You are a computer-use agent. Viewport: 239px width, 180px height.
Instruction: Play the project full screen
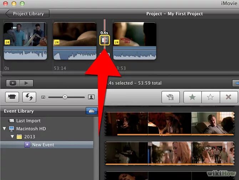click(x=13, y=83)
